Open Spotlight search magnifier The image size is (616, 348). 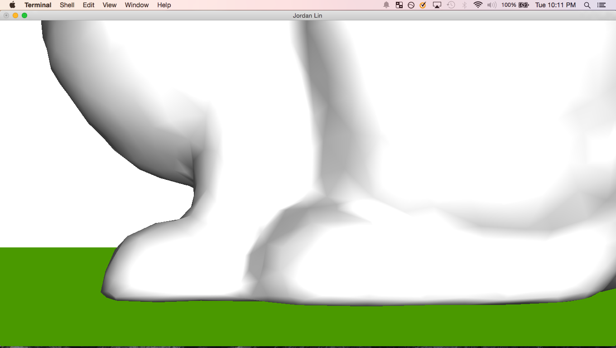(587, 5)
